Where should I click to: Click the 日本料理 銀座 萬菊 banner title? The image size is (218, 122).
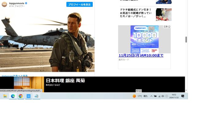click(65, 81)
